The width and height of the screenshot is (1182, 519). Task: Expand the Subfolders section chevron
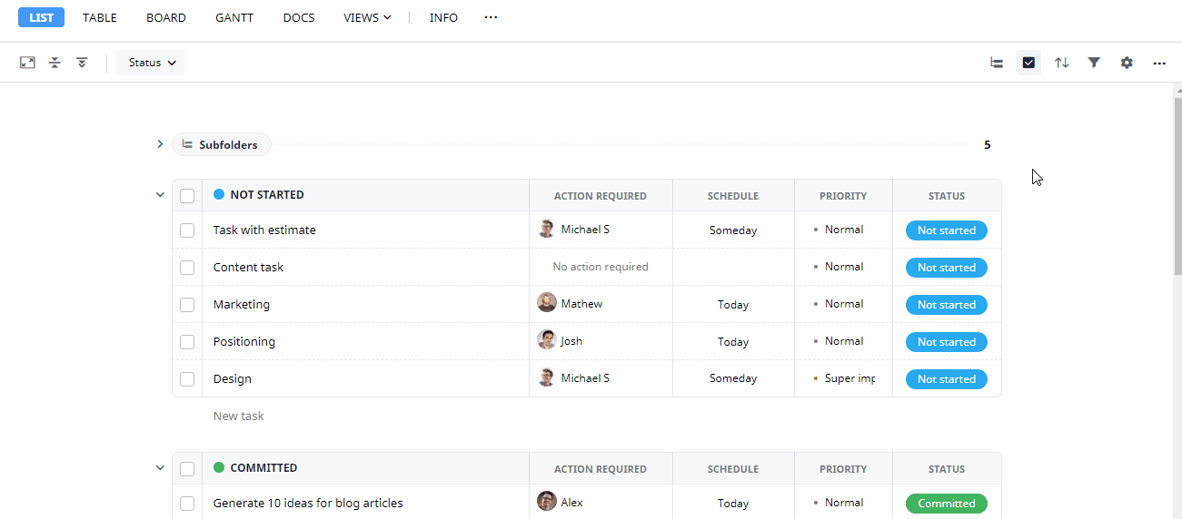(x=159, y=144)
